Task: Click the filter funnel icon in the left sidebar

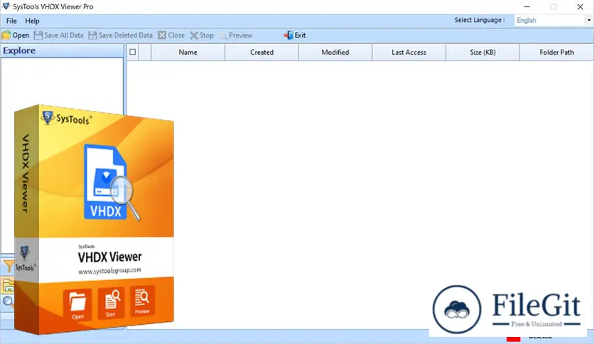Action: [x=8, y=267]
